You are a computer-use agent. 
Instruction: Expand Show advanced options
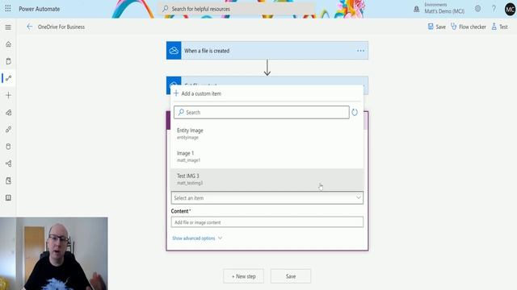click(x=197, y=238)
